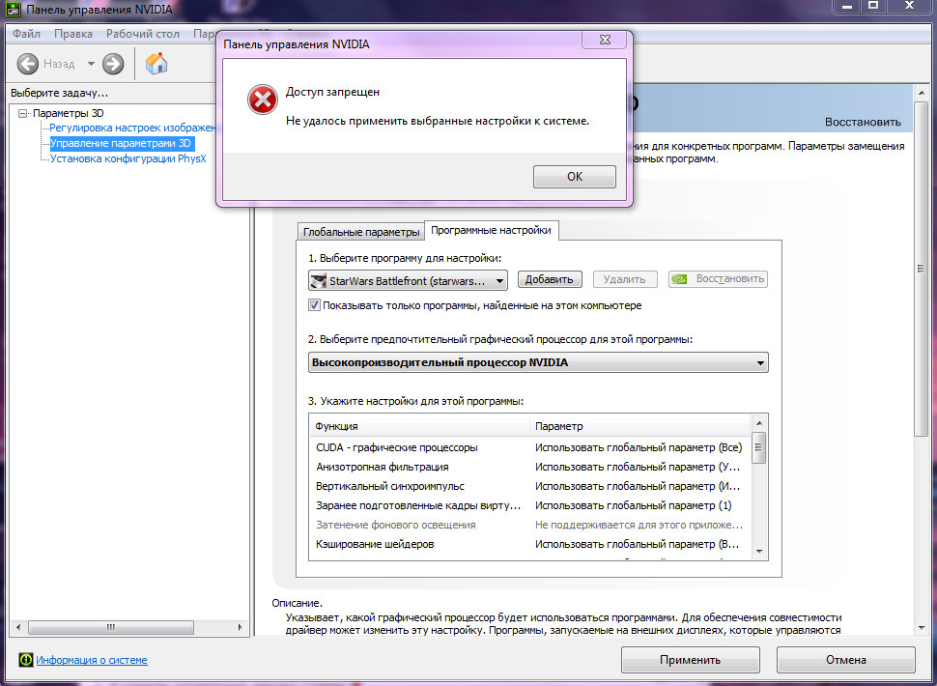Click the Параметр column header

640,426
